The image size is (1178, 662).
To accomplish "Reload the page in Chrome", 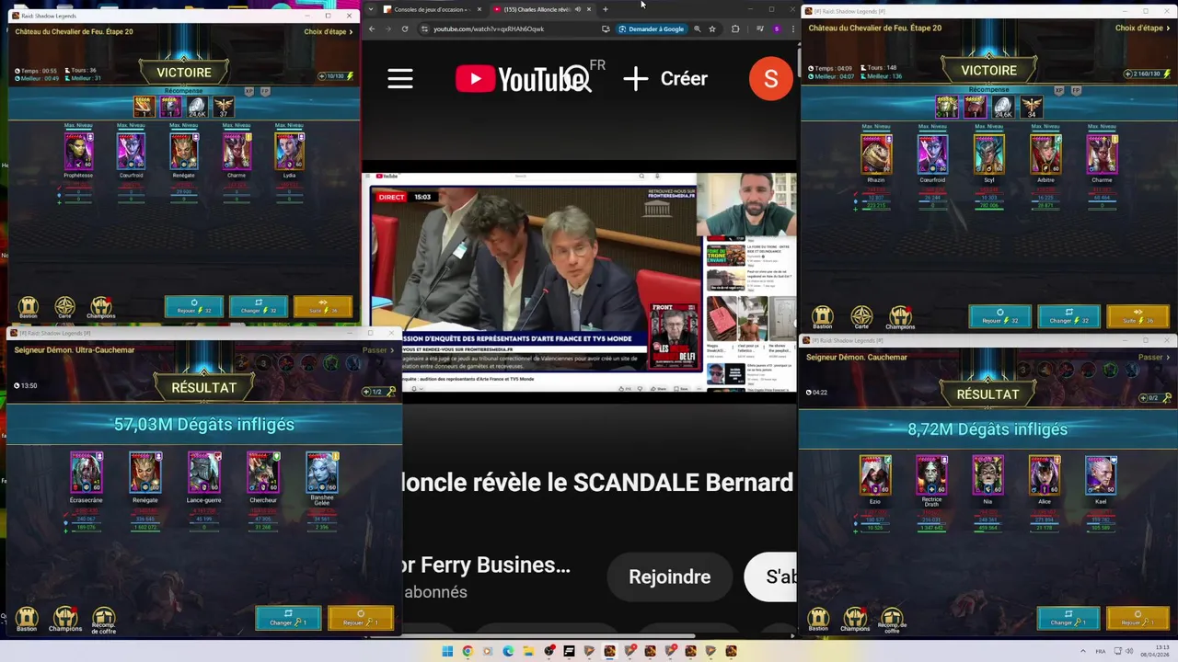I will [x=405, y=29].
